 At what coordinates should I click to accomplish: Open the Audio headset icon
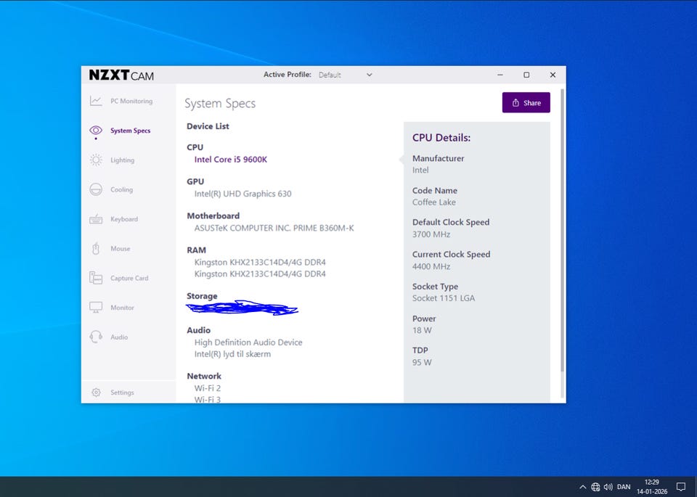[96, 337]
